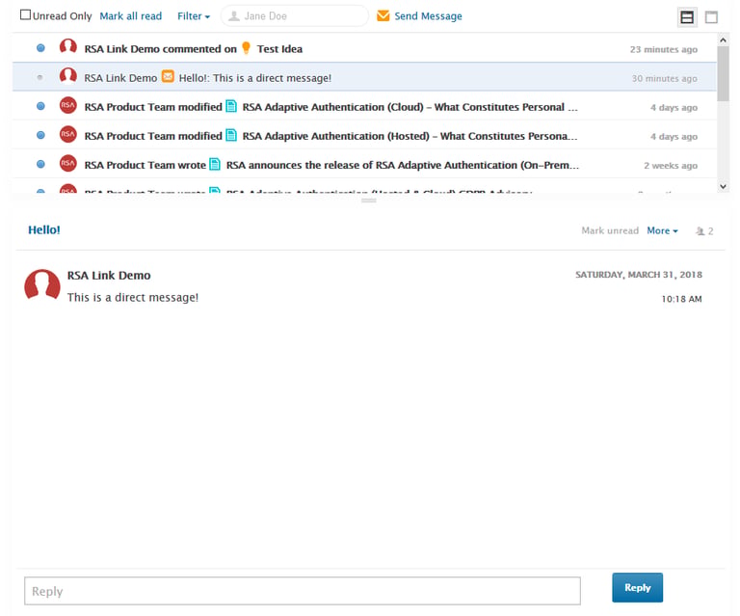Toggle unread dot on Adaptive Authentication (Hosted) row
The image size is (740, 616).
(40, 136)
